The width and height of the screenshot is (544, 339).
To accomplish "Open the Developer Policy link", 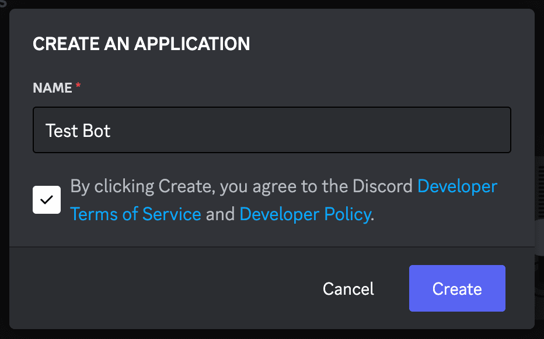I will pyautogui.click(x=305, y=214).
